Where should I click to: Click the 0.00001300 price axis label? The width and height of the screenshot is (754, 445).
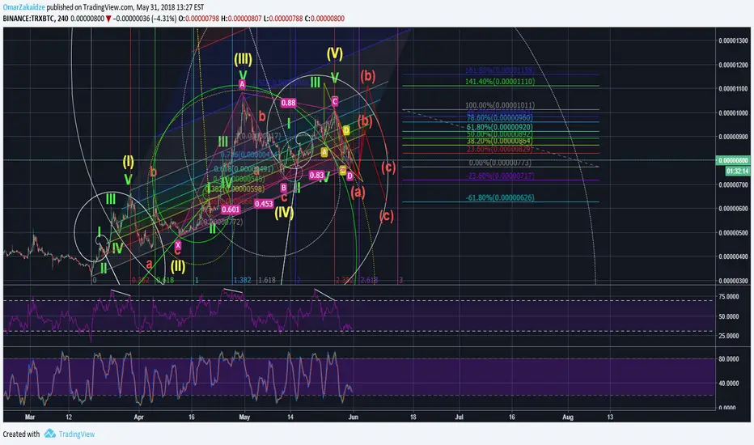tap(733, 41)
